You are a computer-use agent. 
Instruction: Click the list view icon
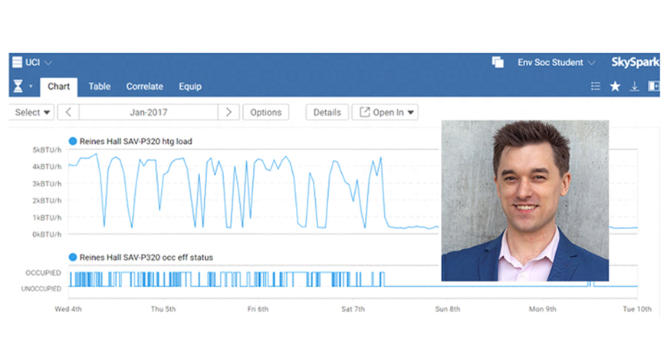pyautogui.click(x=596, y=87)
